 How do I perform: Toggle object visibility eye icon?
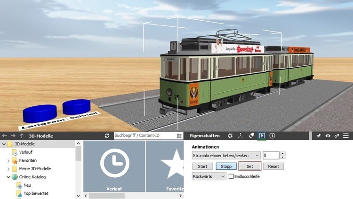point(328,136)
